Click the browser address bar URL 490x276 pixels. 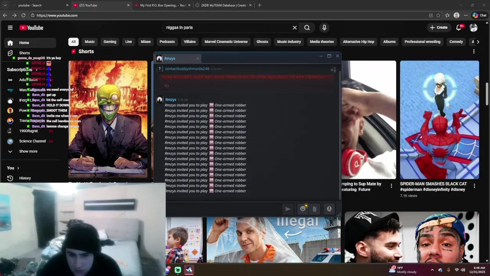[57, 15]
